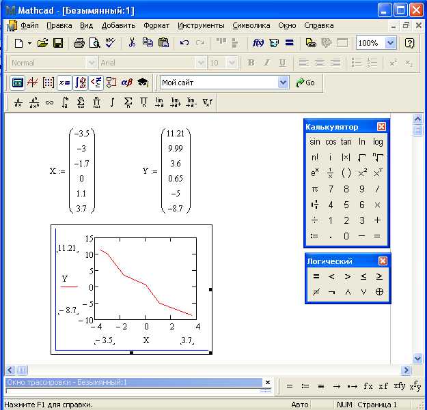Open the dropdown arrow next to New document
Viewport: 427px width, 410px height.
point(29,43)
